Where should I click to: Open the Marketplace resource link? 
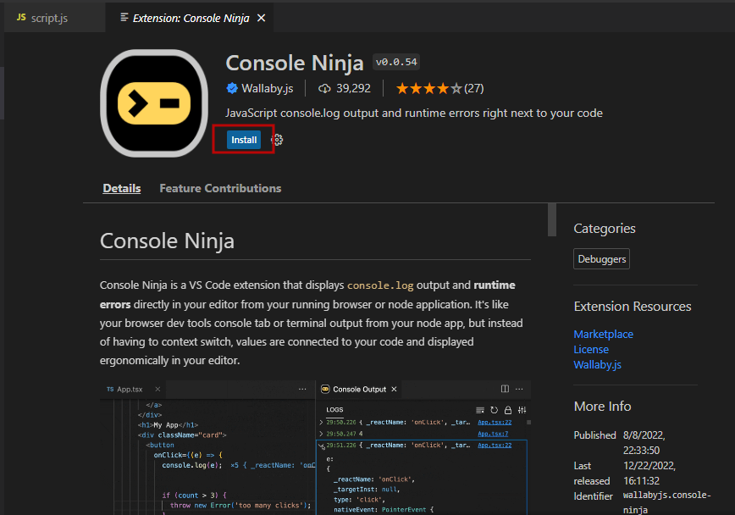tap(603, 334)
